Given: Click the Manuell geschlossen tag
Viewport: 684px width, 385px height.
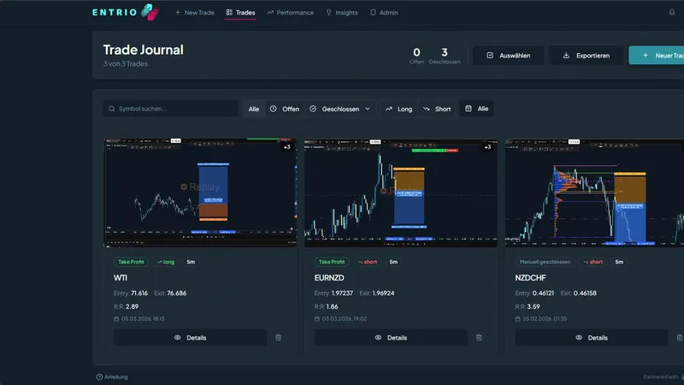Looking at the screenshot, I should pyautogui.click(x=545, y=262).
